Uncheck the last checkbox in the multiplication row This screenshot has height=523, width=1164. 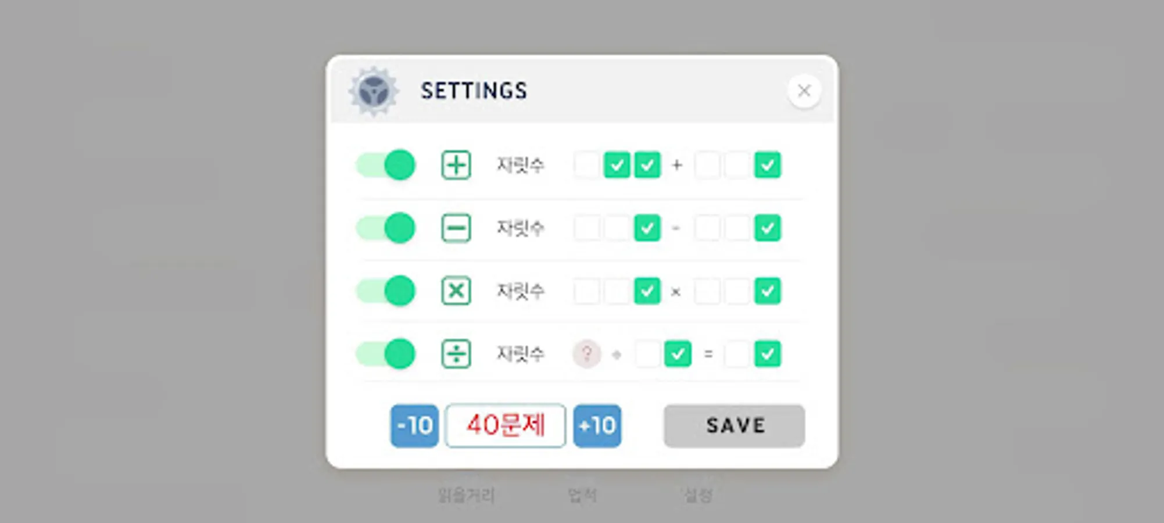point(768,291)
